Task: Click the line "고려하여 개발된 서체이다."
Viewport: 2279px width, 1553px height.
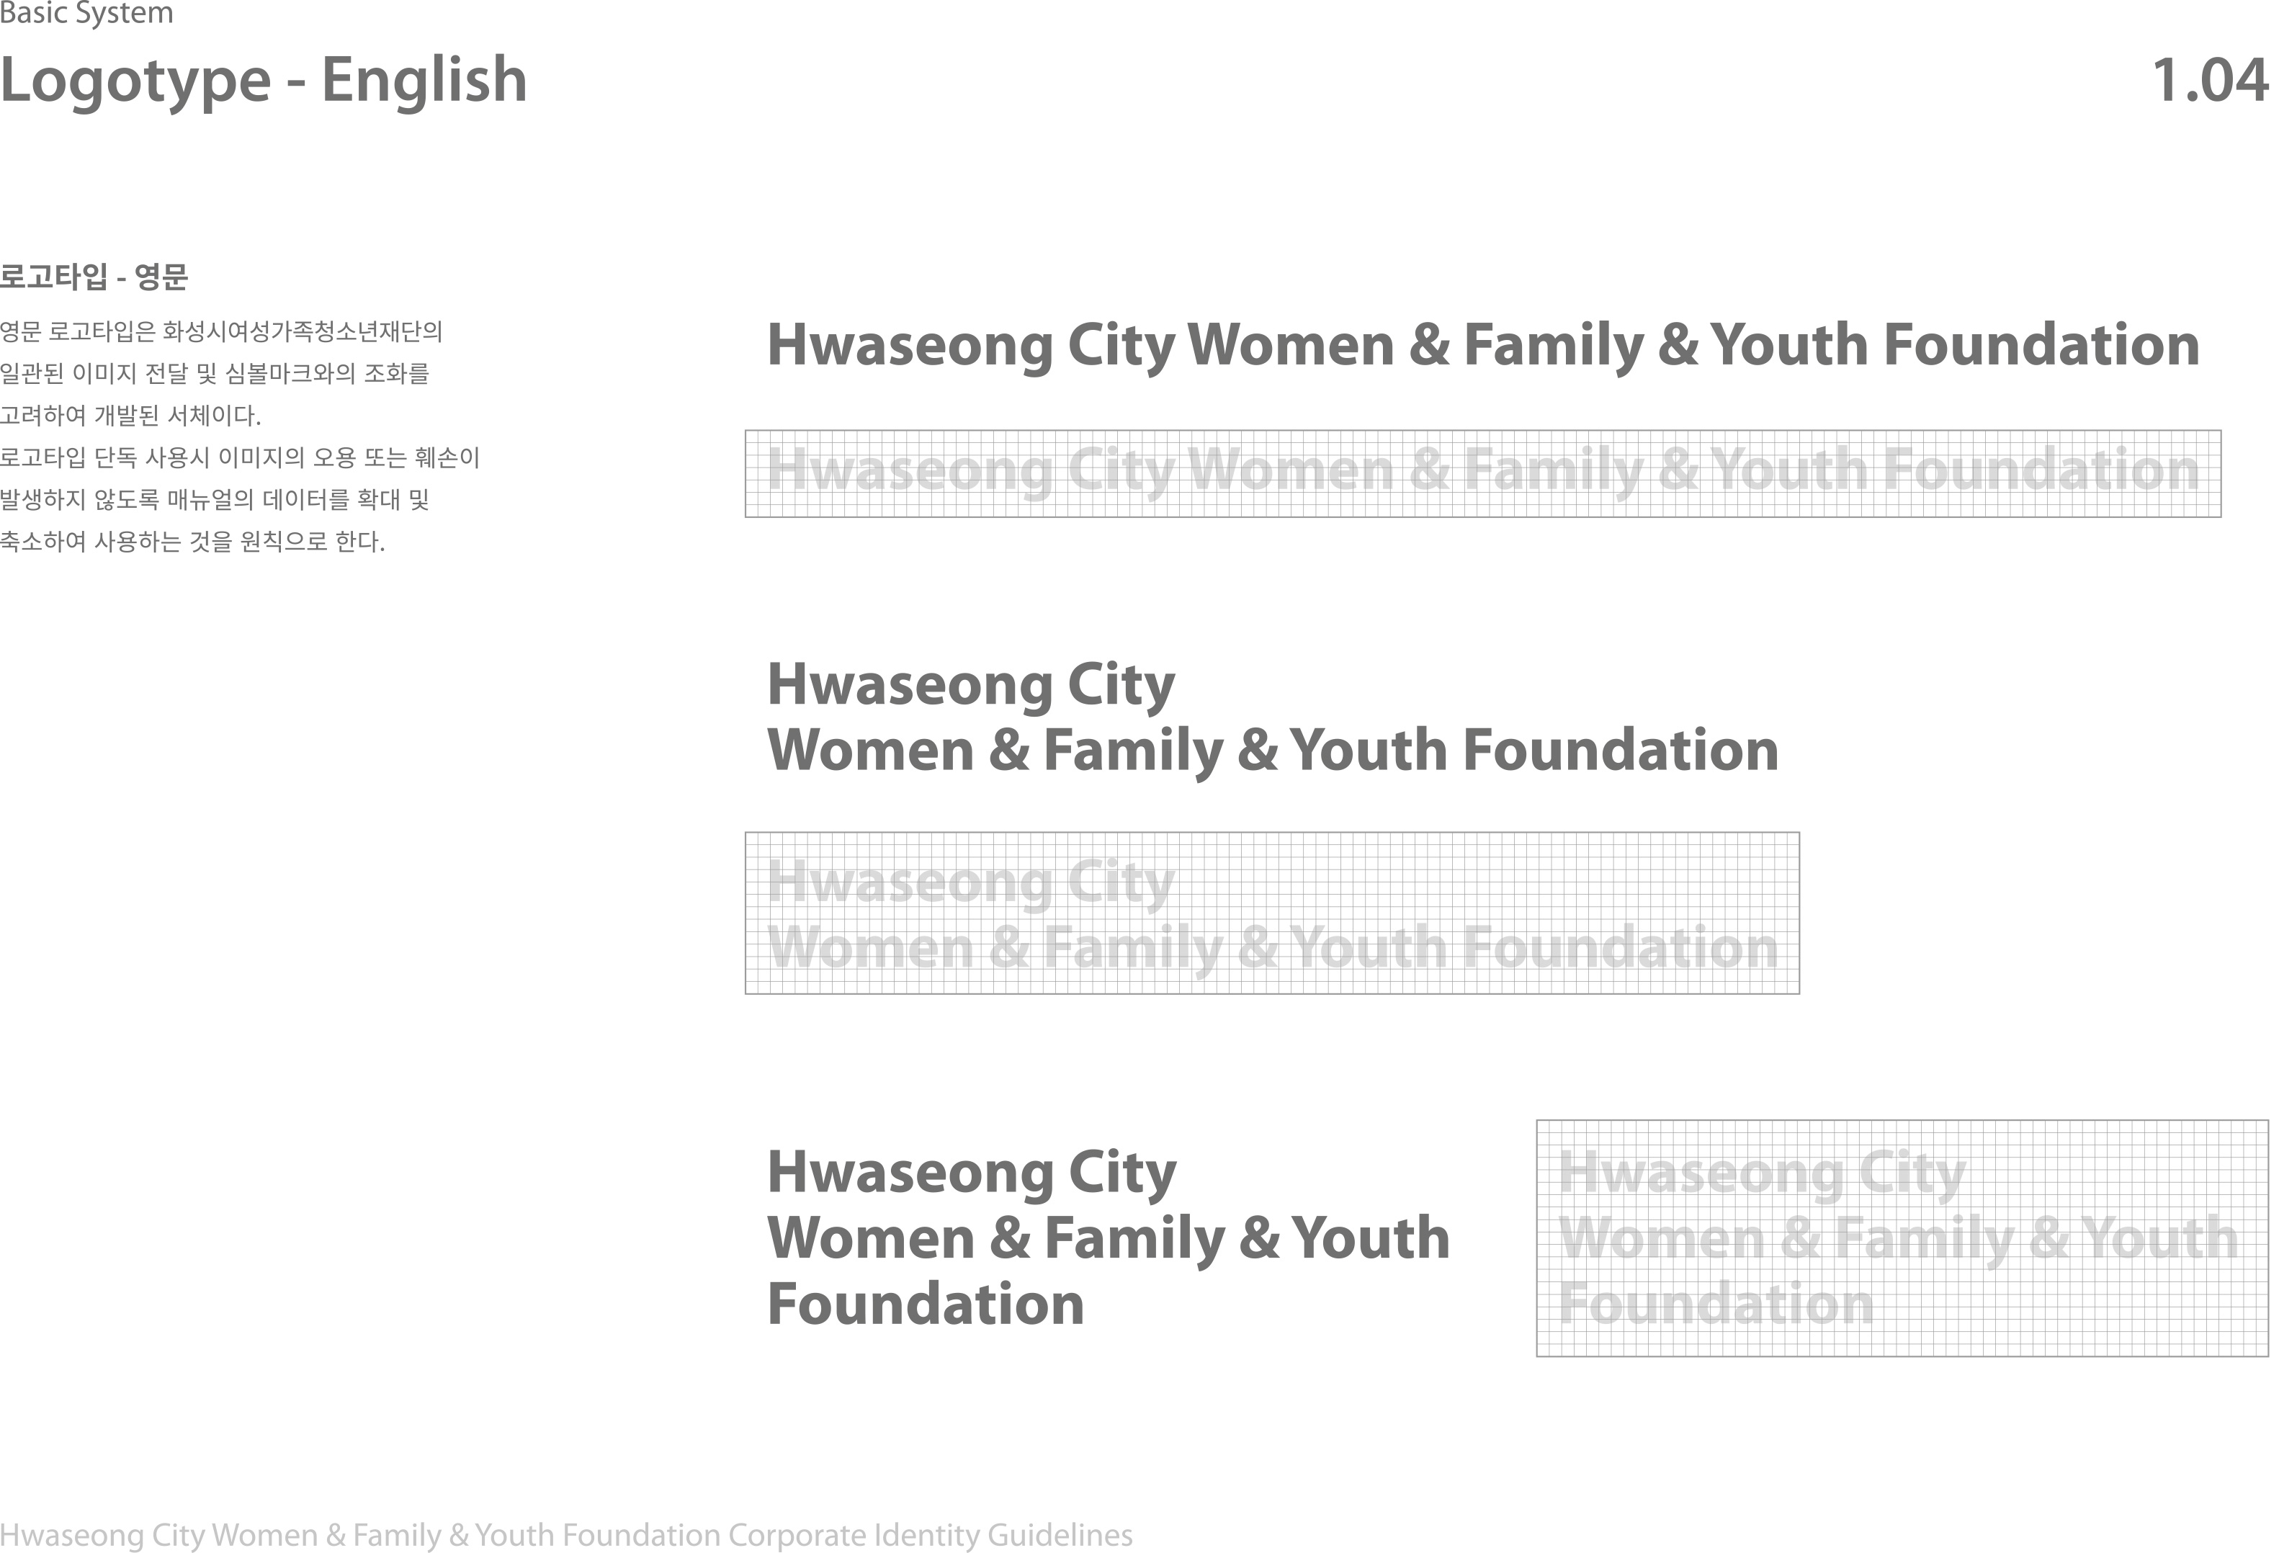Action: [130, 416]
